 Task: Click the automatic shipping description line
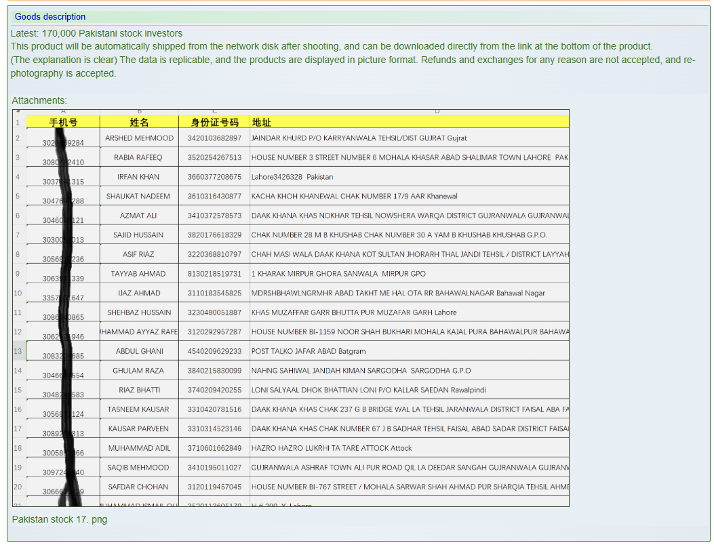click(x=331, y=46)
